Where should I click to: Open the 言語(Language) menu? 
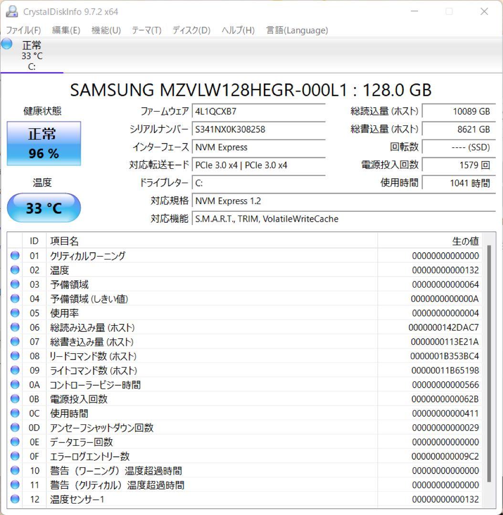click(x=296, y=30)
